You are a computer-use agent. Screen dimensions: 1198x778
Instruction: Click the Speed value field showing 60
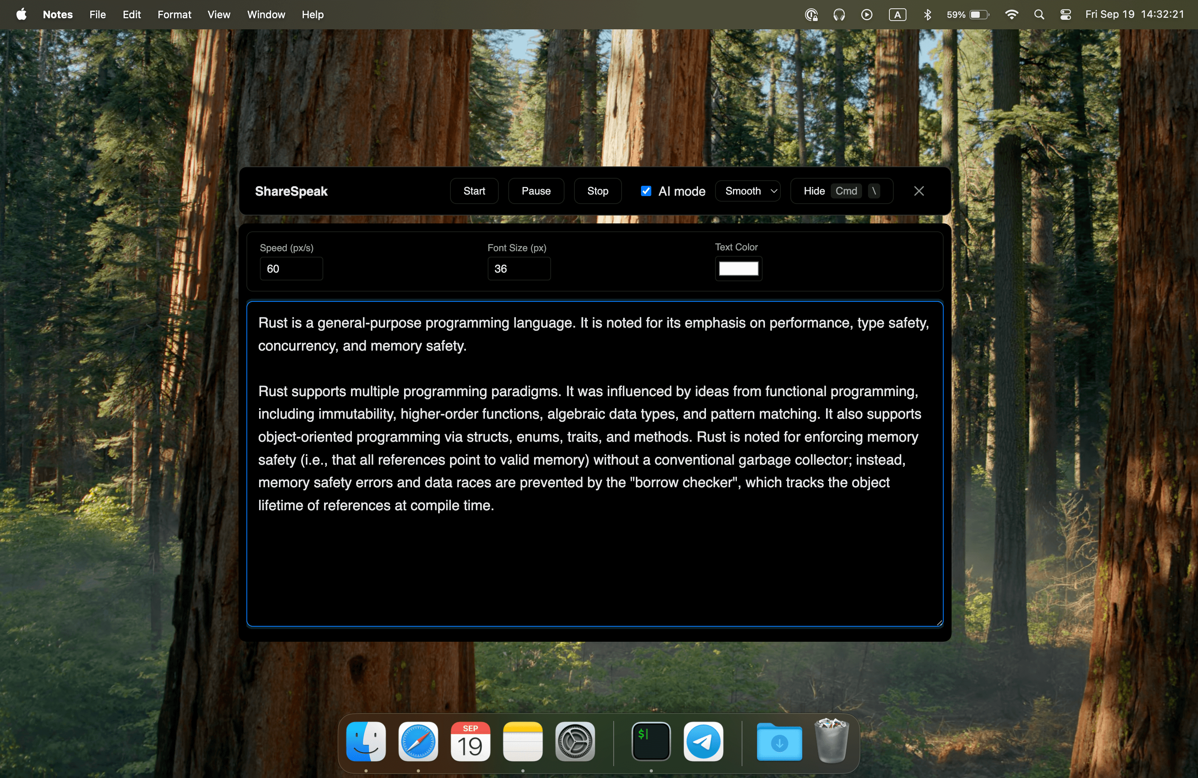pos(291,269)
